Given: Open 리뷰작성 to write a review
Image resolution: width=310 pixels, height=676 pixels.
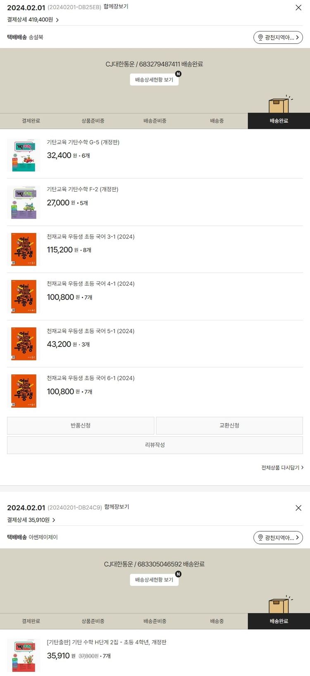Looking at the screenshot, I should pyautogui.click(x=155, y=445).
